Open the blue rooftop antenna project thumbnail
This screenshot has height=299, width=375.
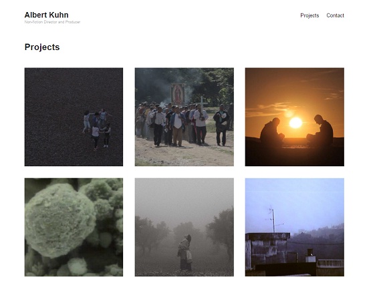[294, 227]
